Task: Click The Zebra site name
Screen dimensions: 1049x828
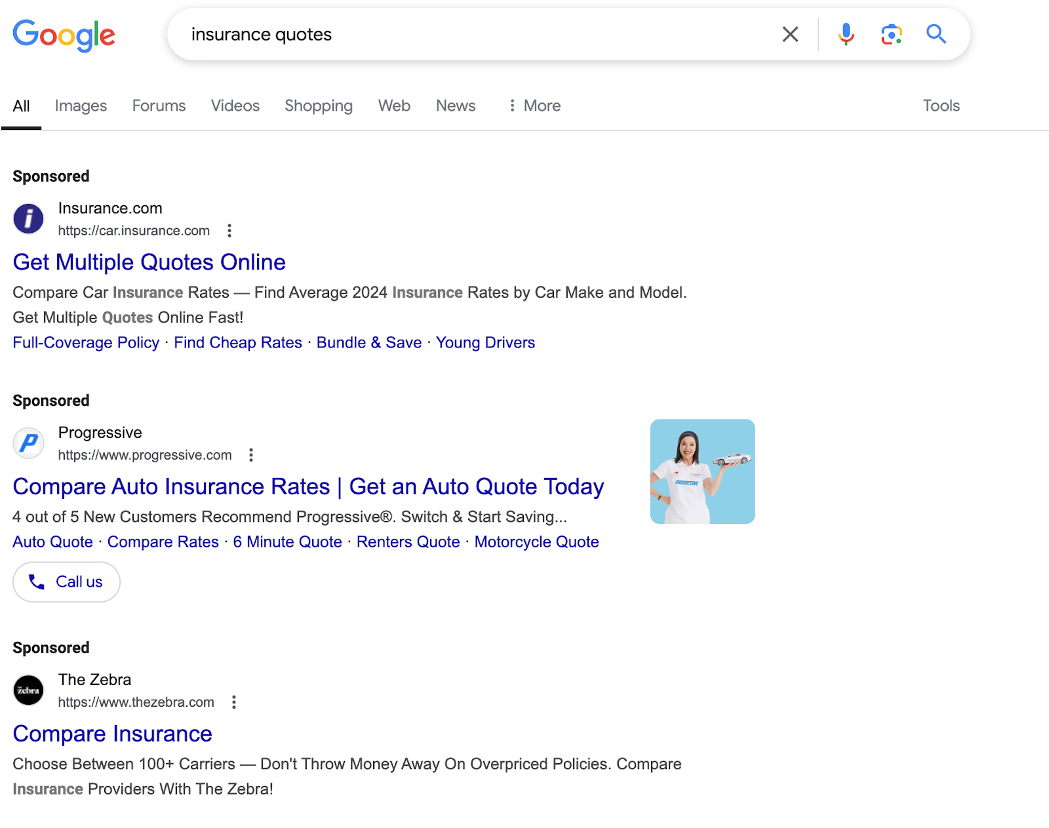Action: point(94,680)
